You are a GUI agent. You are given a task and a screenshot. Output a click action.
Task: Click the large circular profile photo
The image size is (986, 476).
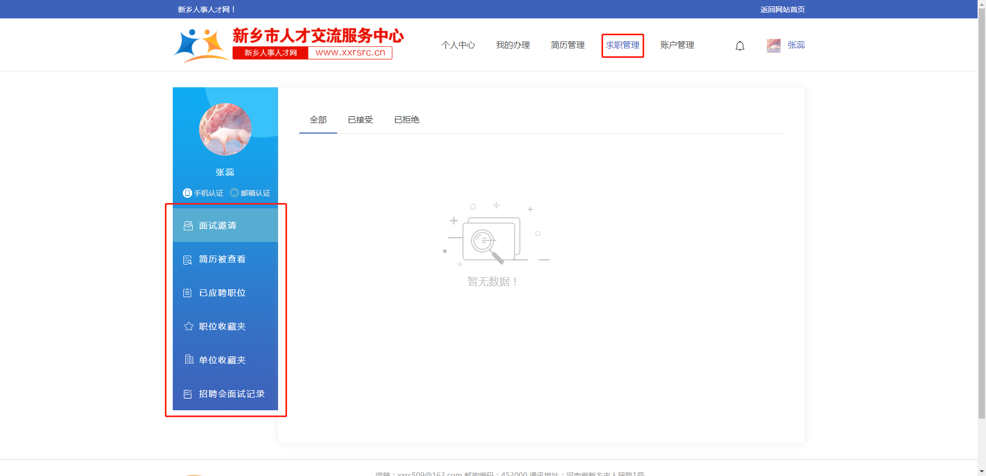pyautogui.click(x=225, y=129)
